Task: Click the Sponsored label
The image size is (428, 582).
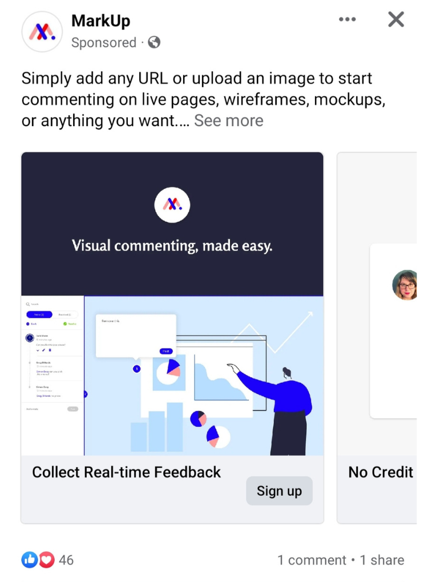Action: (x=104, y=43)
